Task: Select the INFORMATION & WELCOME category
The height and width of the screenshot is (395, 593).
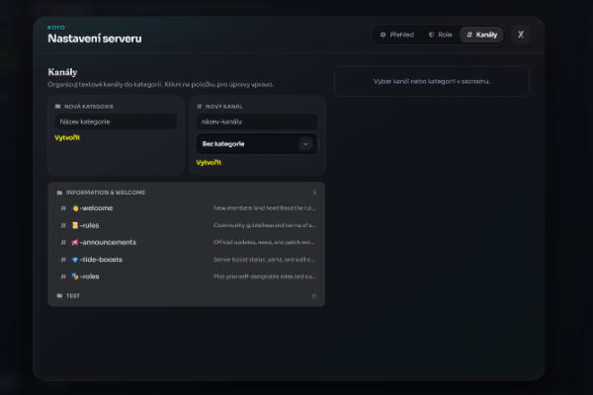Action: tap(187, 193)
